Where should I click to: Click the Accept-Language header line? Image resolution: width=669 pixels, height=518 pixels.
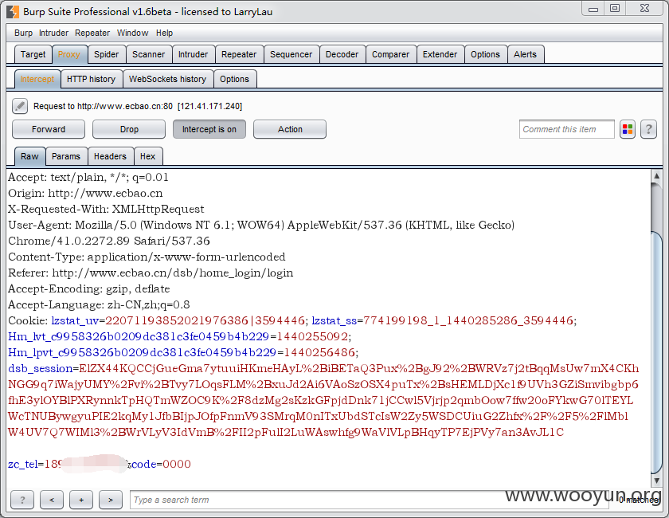pyautogui.click(x=99, y=305)
